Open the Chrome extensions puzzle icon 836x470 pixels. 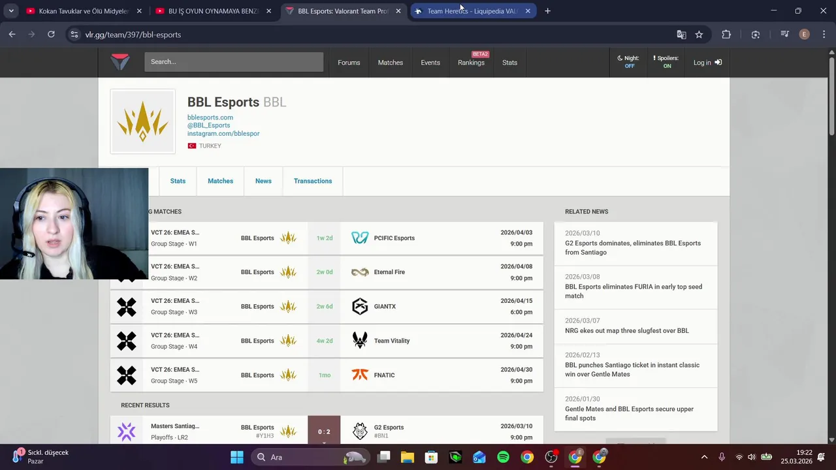click(x=726, y=35)
